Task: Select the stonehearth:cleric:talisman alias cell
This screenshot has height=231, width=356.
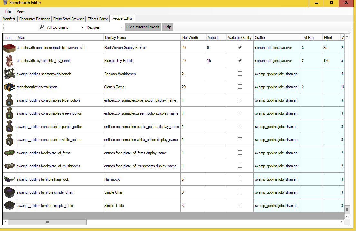Action: tap(60, 87)
